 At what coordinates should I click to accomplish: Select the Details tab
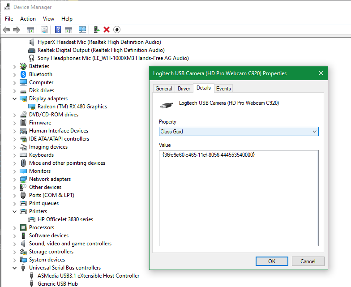[x=203, y=88]
